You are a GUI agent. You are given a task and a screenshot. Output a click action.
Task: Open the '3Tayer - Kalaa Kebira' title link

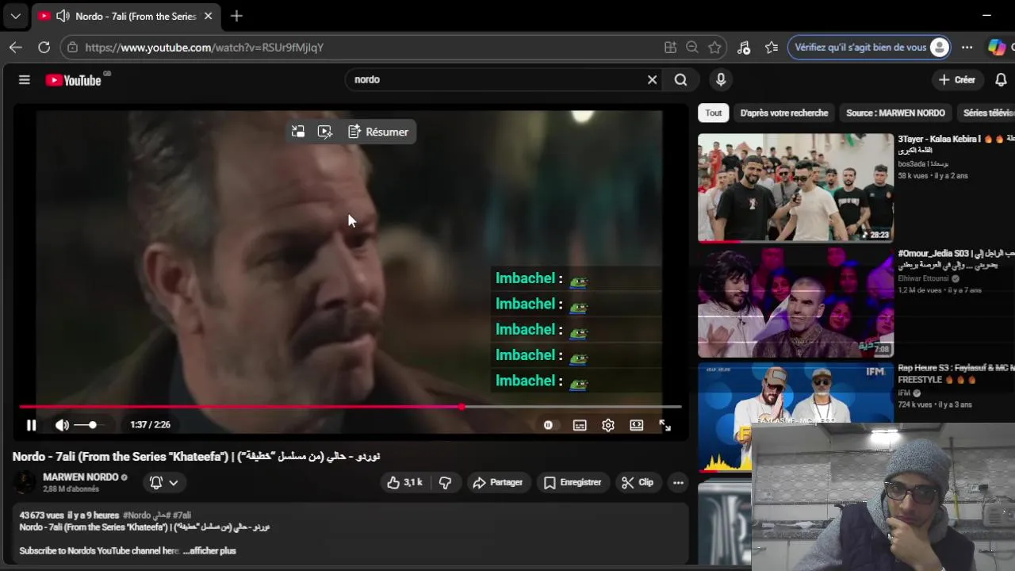point(956,144)
